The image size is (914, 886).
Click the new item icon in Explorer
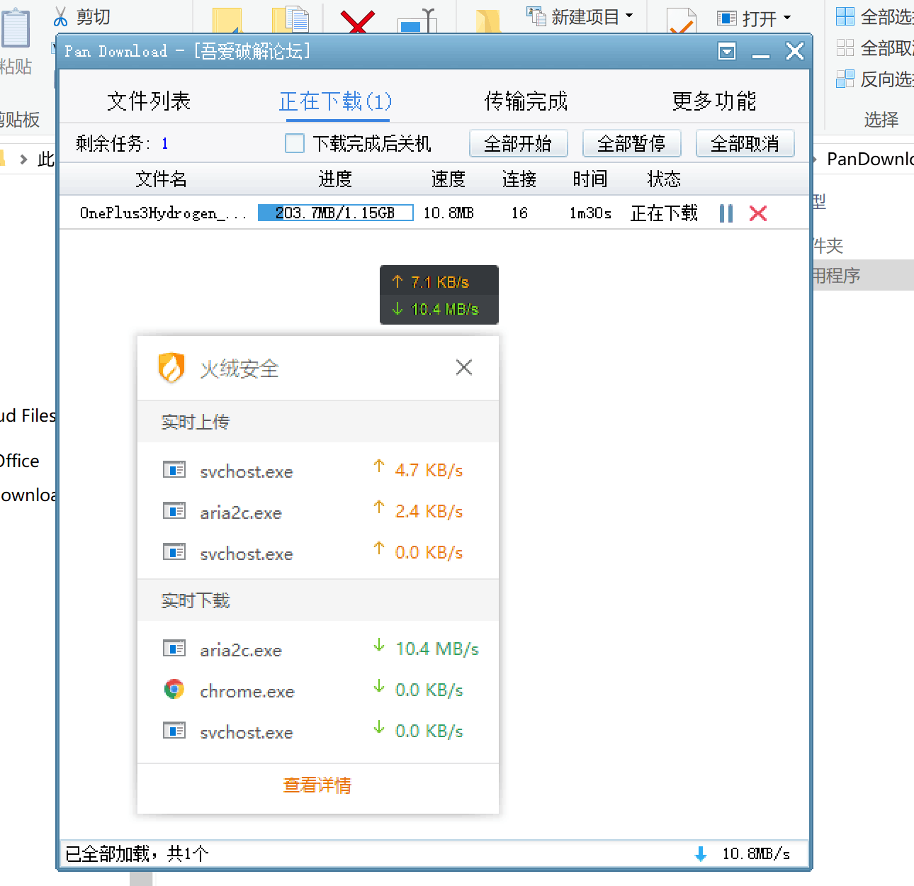tap(536, 16)
